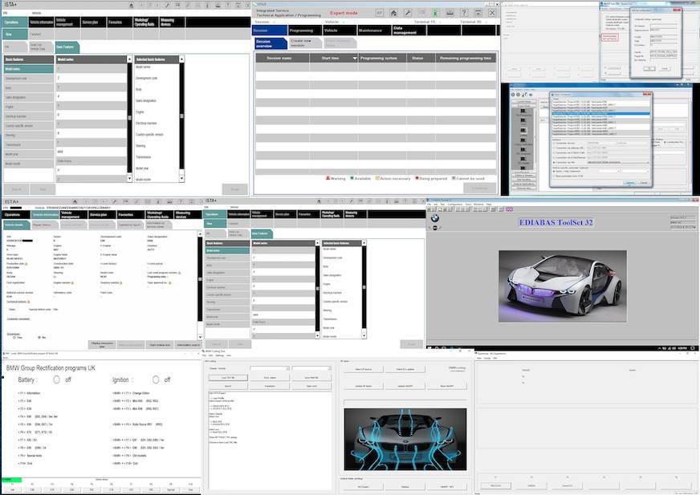Select Ignition off radio in Rectification programs
Screen dimensions: 700x495
(x=156, y=379)
